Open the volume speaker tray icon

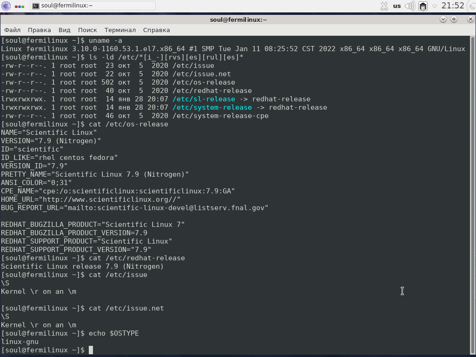click(410, 6)
